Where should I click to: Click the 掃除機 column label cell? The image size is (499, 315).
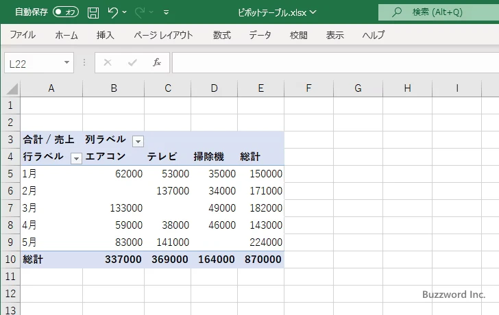coord(214,157)
